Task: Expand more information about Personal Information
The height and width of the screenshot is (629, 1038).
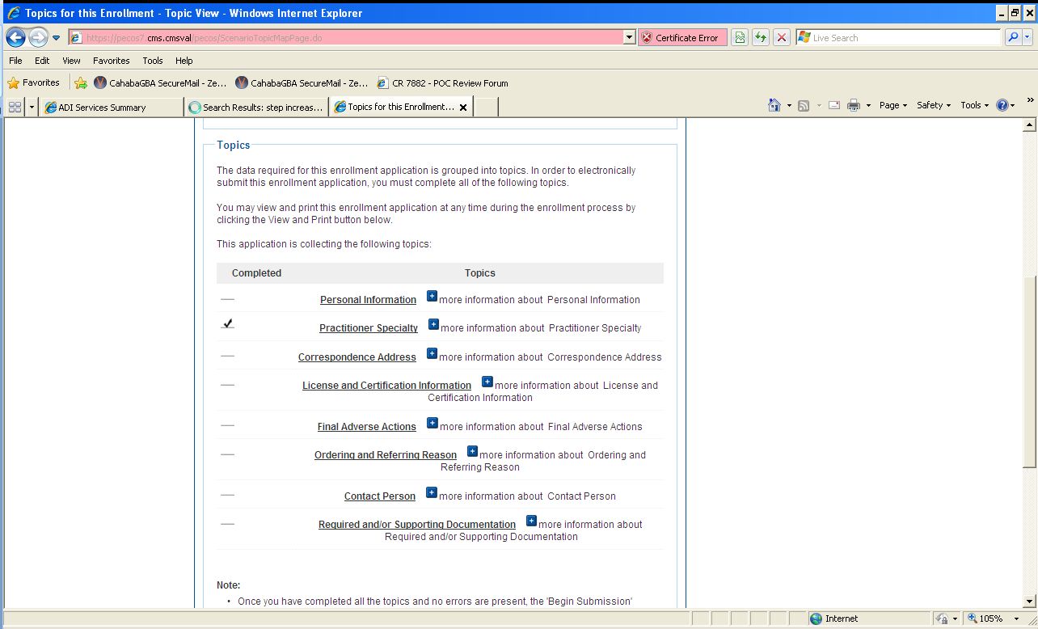Action: coord(432,297)
